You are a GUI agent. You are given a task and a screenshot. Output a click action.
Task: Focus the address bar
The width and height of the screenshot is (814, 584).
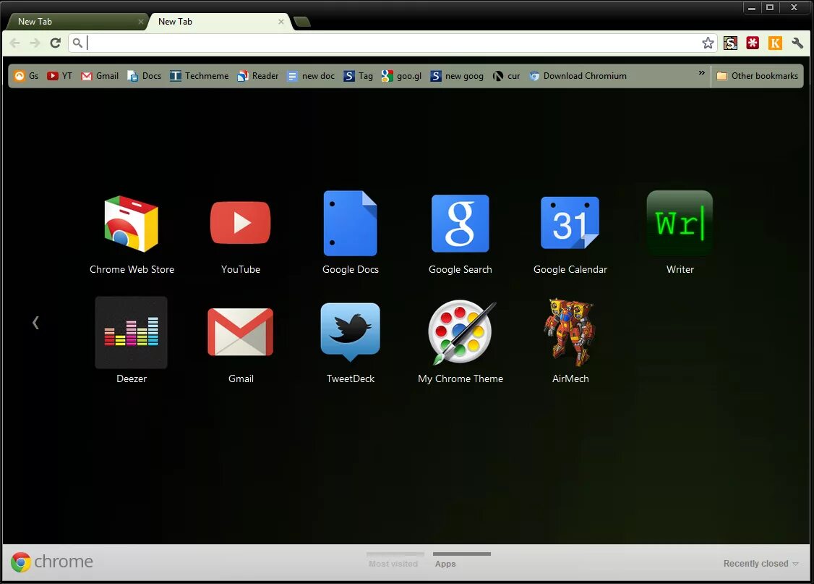(x=393, y=43)
